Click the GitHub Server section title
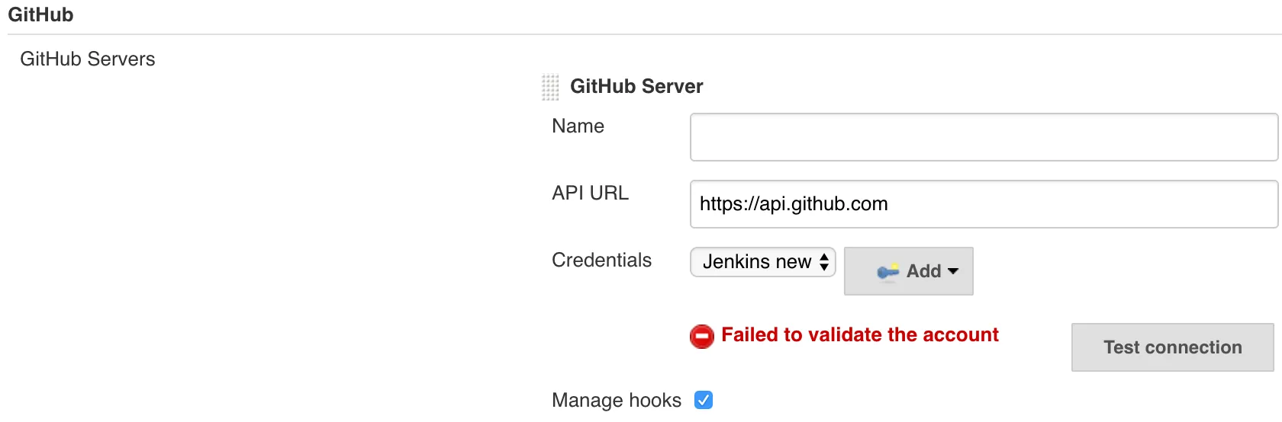The height and width of the screenshot is (422, 1282). coord(636,86)
